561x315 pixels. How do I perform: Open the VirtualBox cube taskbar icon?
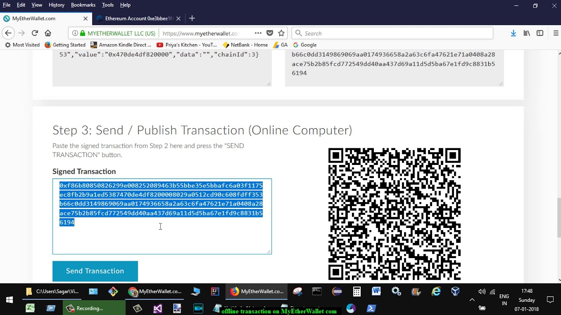[x=455, y=291]
